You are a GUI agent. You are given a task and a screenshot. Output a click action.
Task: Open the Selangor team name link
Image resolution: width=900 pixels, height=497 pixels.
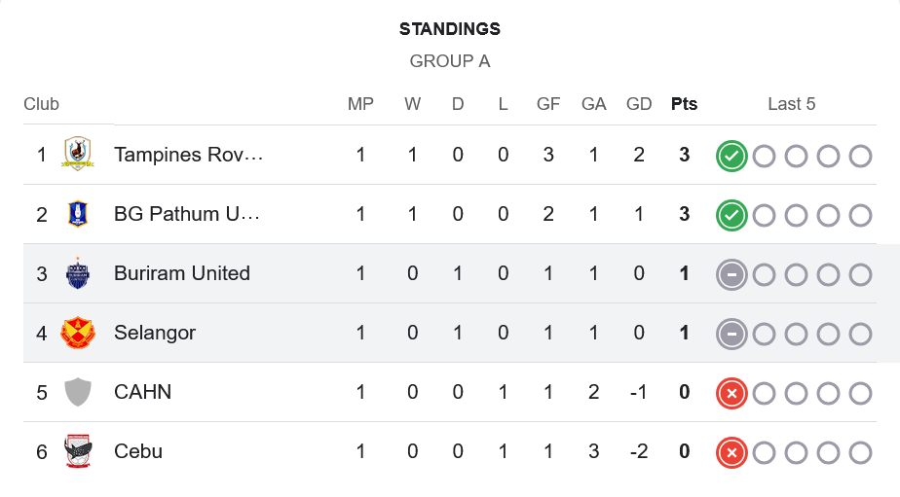click(155, 333)
